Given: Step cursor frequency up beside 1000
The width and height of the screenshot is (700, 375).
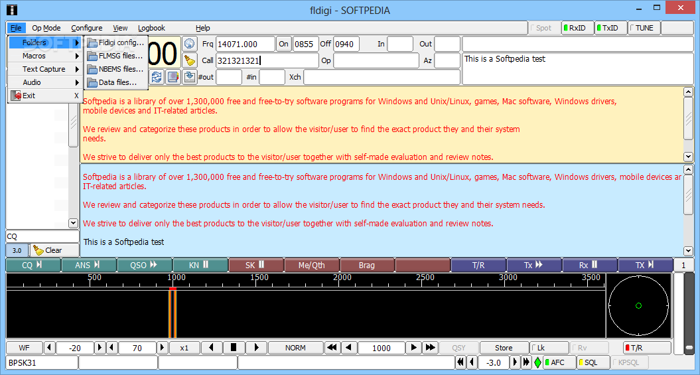Looking at the screenshot, I should (x=414, y=347).
